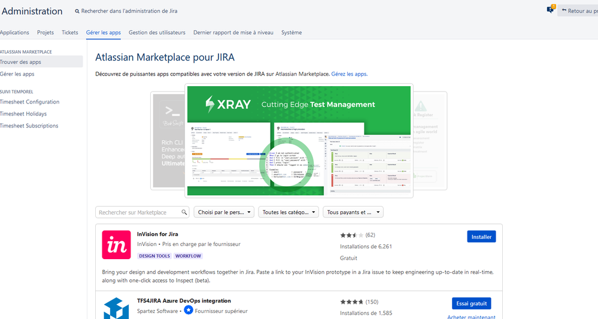Open the feedback notification icon in header

coord(550,10)
